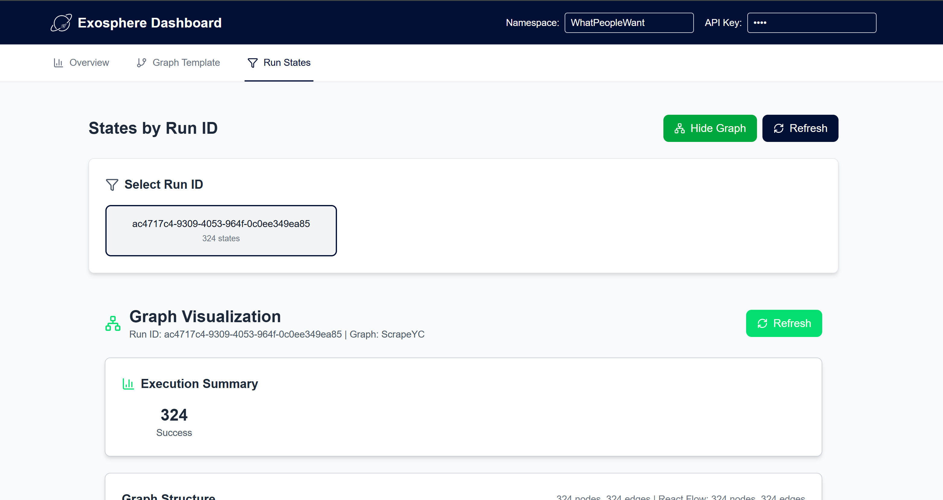The height and width of the screenshot is (500, 943).
Task: Click the chart icon beside Execution Summary
Action: pos(128,383)
